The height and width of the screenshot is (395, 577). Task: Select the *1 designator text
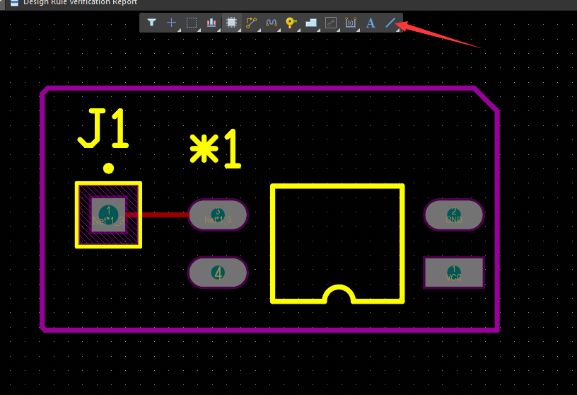coord(216,149)
